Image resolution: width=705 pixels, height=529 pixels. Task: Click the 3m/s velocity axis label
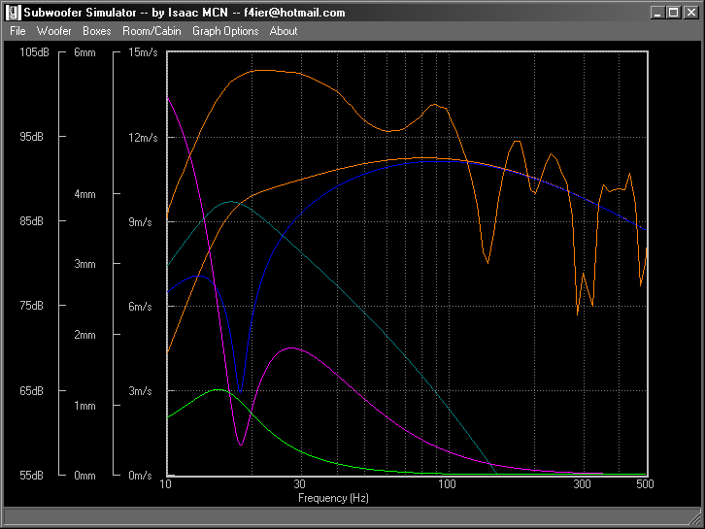tap(140, 391)
